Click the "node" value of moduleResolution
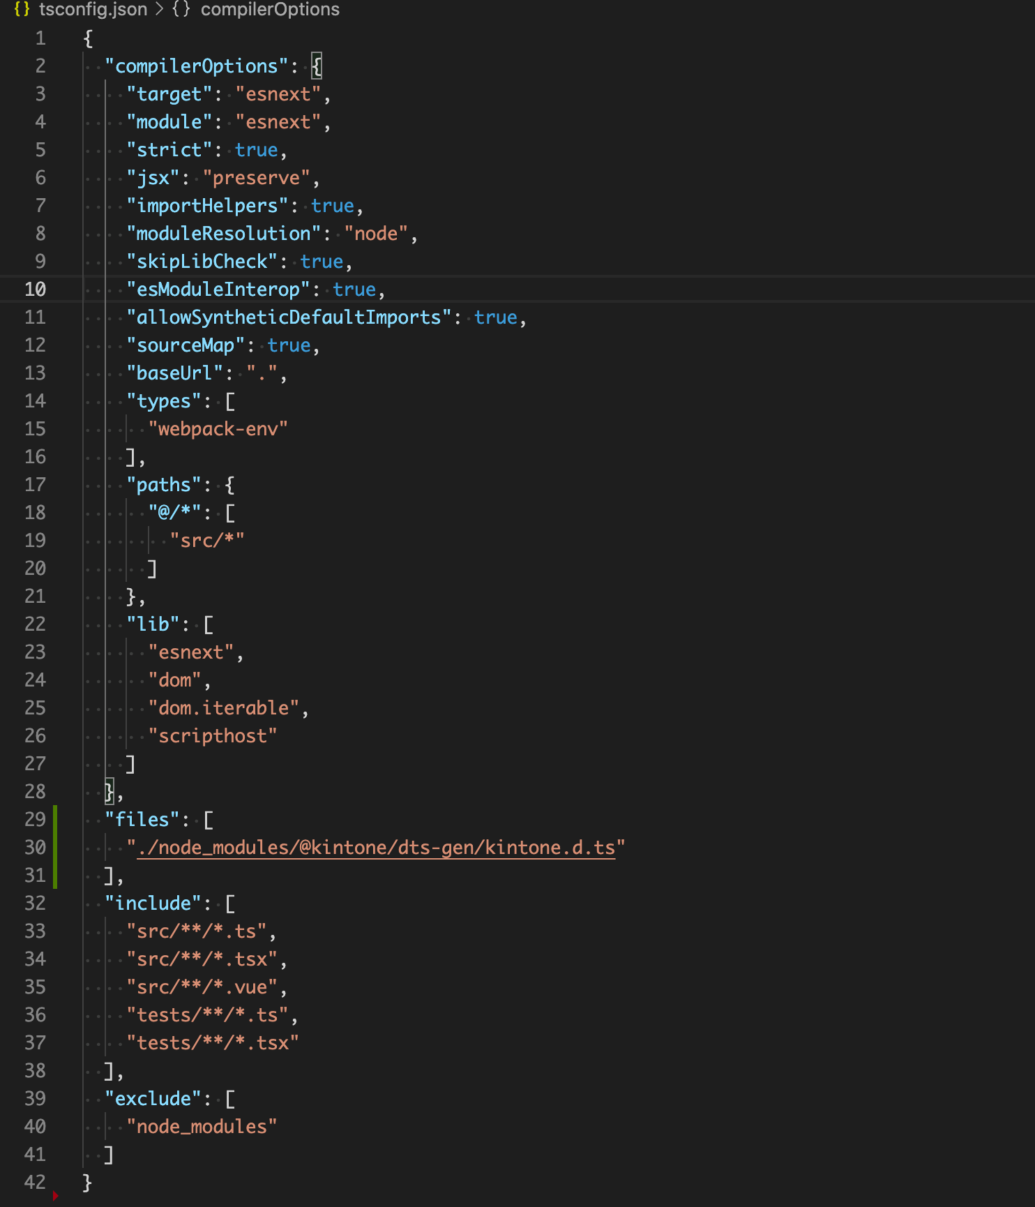The height and width of the screenshot is (1207, 1035). [376, 234]
